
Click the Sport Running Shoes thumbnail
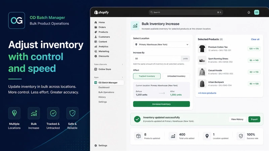202,60
